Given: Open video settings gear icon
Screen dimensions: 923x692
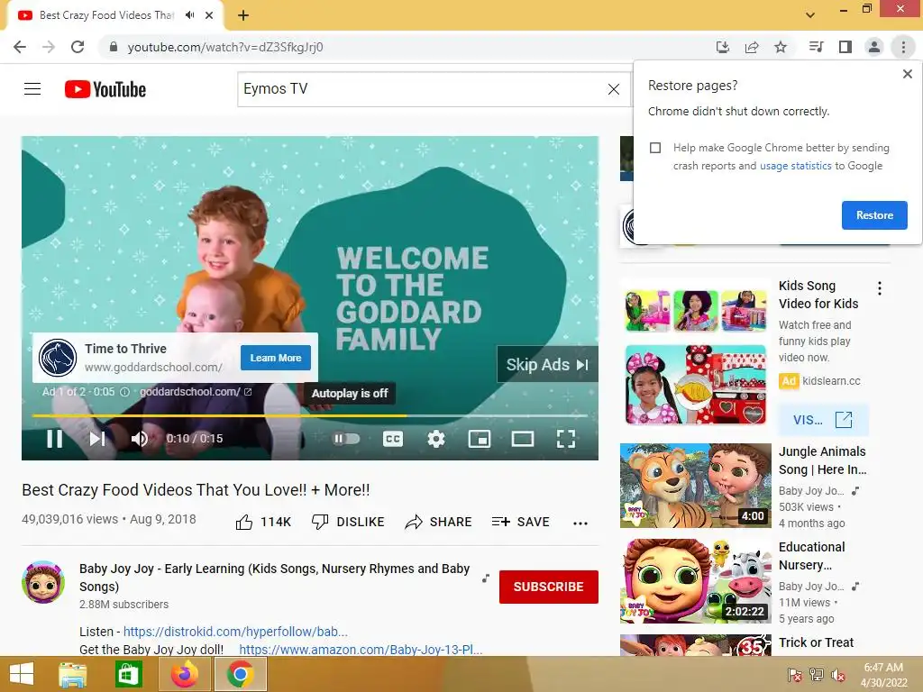Looking at the screenshot, I should (436, 439).
